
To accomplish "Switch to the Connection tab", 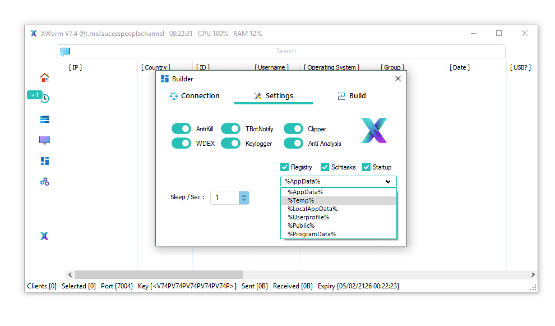I will click(194, 95).
